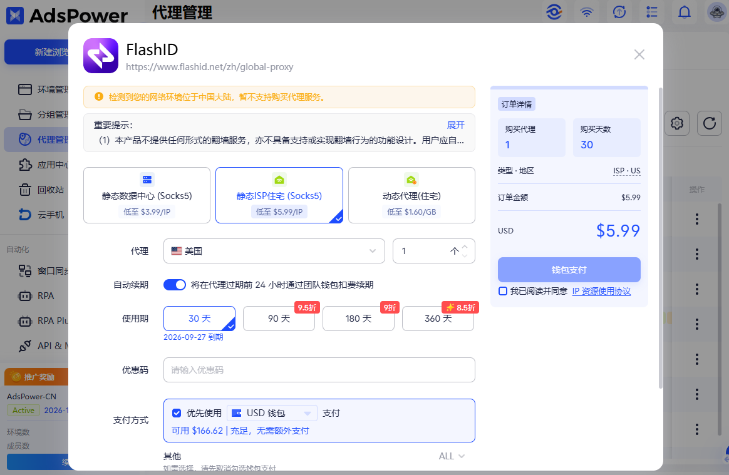729x475 pixels.
Task: Open the FlashID global-proxy URL
Action: [x=209, y=67]
